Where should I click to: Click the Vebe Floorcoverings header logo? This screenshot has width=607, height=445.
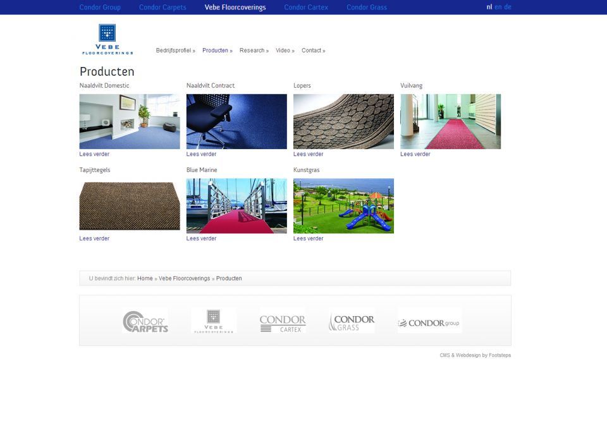coord(107,39)
